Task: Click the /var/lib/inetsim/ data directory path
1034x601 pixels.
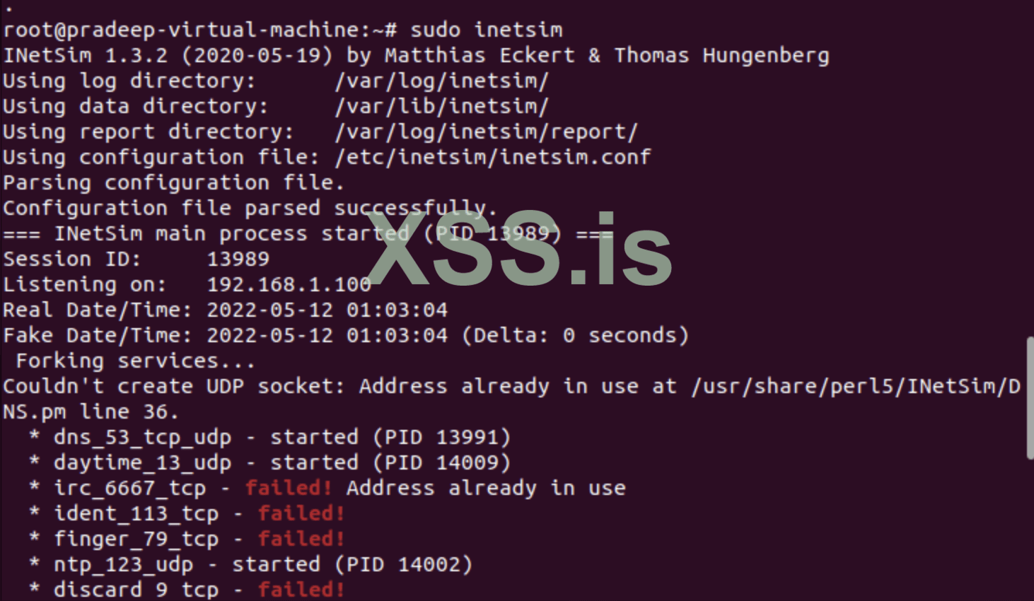Action: 441,106
